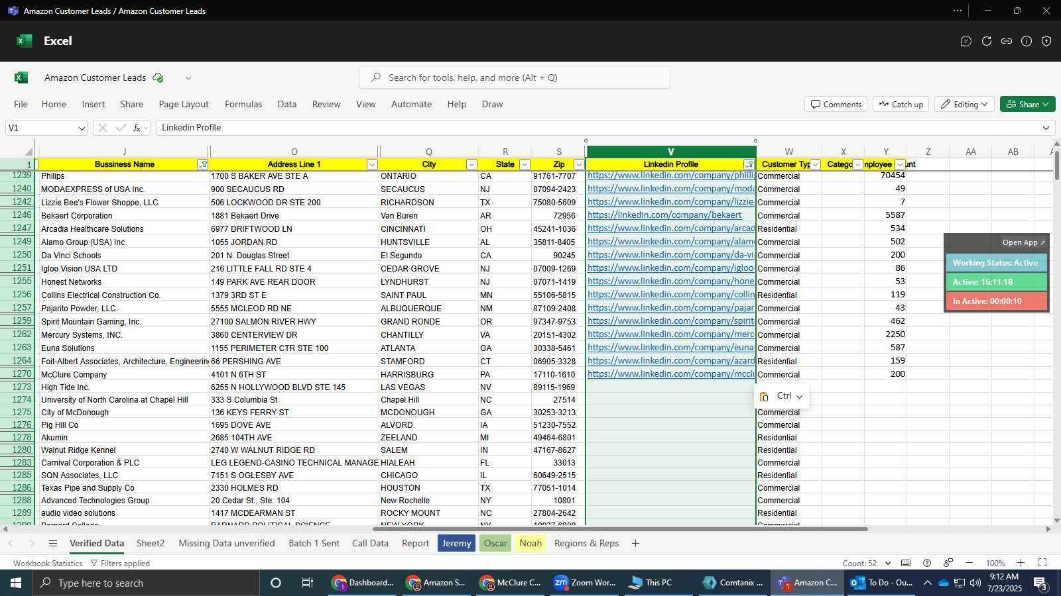Expand document title dropdown chevron
1061x596 pixels.
point(188,77)
